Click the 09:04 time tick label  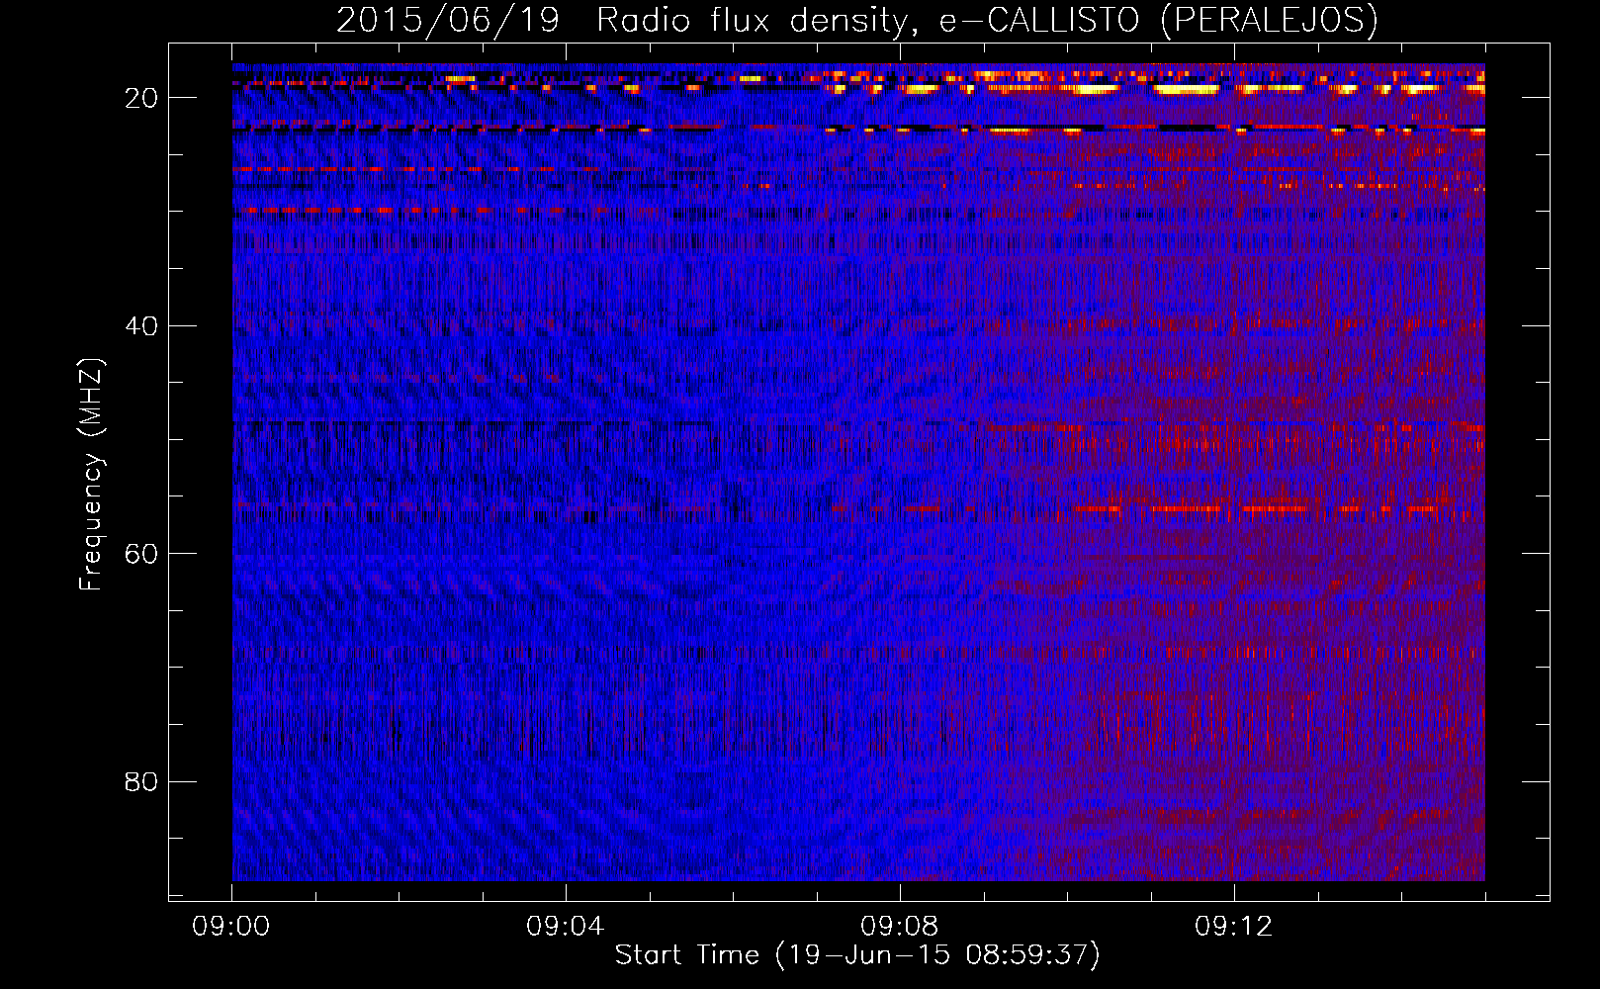tap(566, 927)
